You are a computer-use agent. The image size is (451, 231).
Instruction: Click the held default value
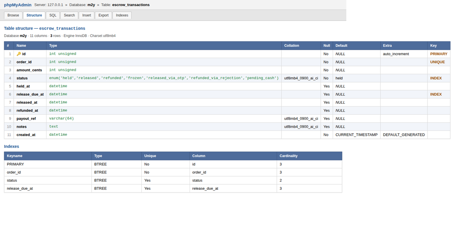click(339, 78)
